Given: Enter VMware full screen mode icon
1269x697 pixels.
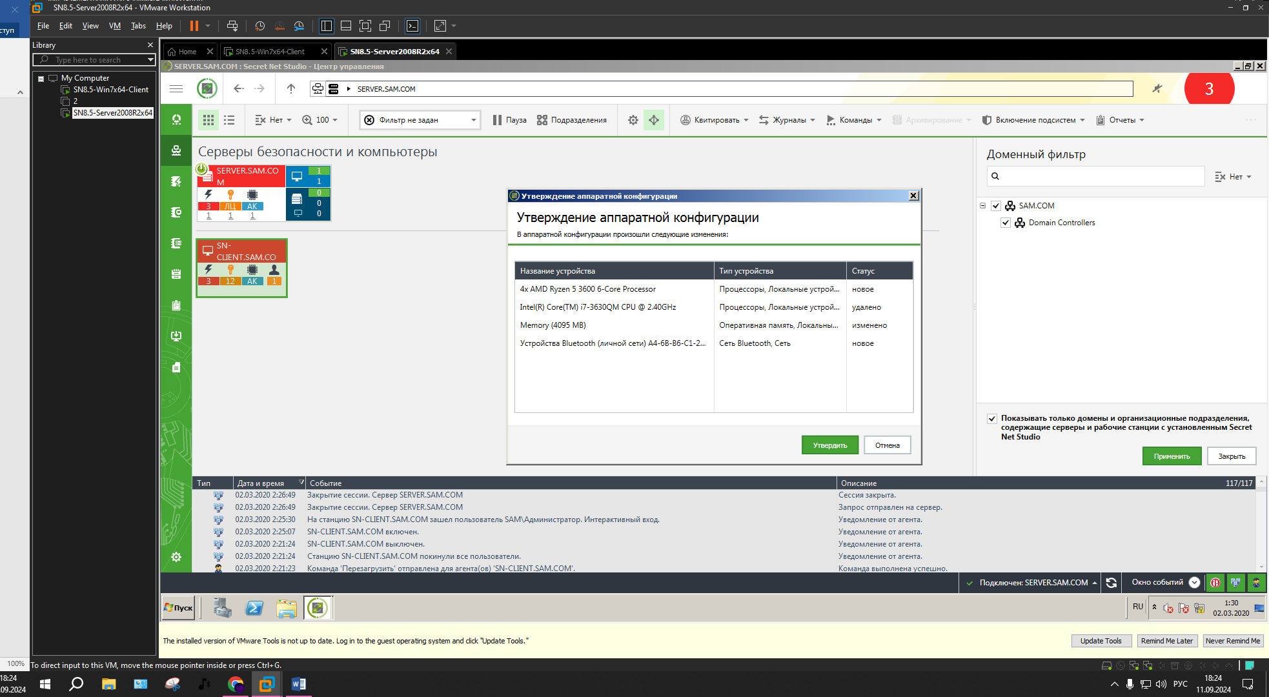Looking at the screenshot, I should [365, 26].
